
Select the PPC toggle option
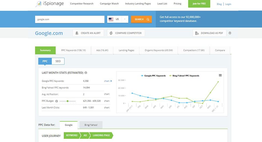pyautogui.click(x=45, y=61)
